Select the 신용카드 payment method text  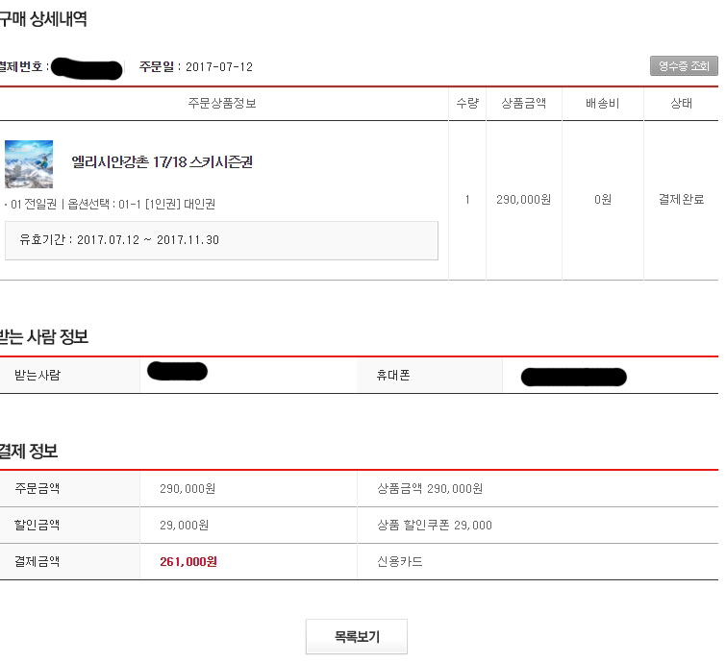pyautogui.click(x=400, y=562)
